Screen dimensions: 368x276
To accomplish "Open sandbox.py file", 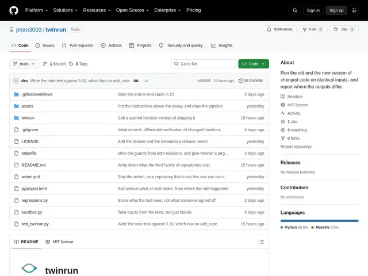I will [32, 212].
